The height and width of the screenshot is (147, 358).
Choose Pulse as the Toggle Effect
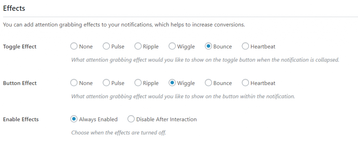point(106,46)
